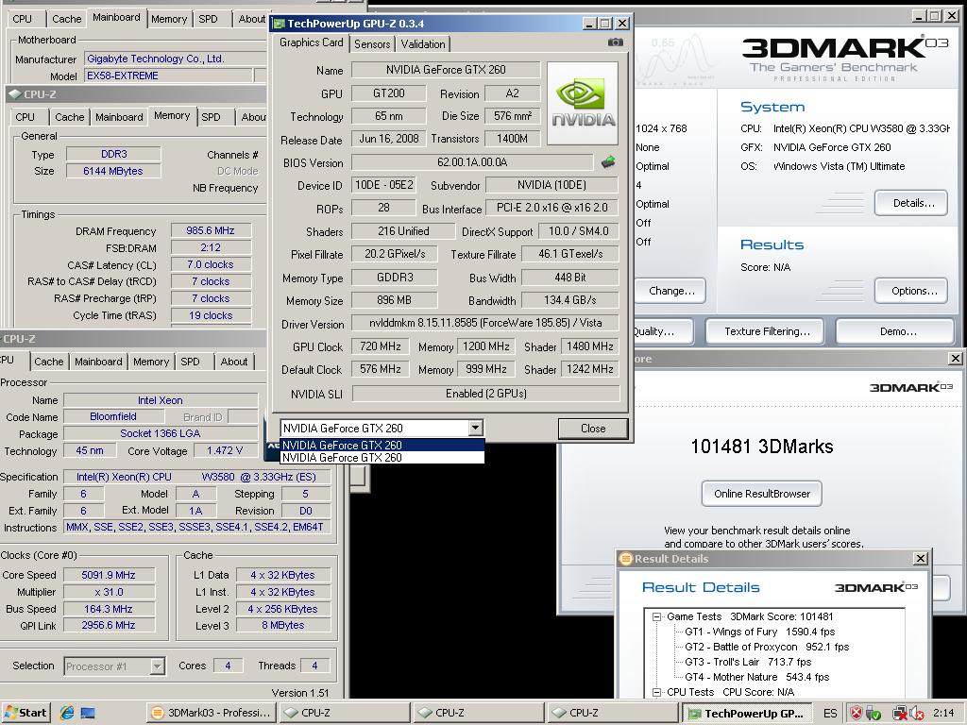Click the Start button
The height and width of the screenshot is (725, 967).
click(25, 713)
